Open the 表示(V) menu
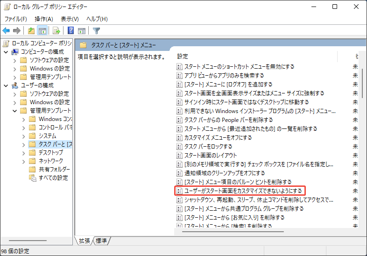The width and height of the screenshot is (367, 256). (70, 19)
